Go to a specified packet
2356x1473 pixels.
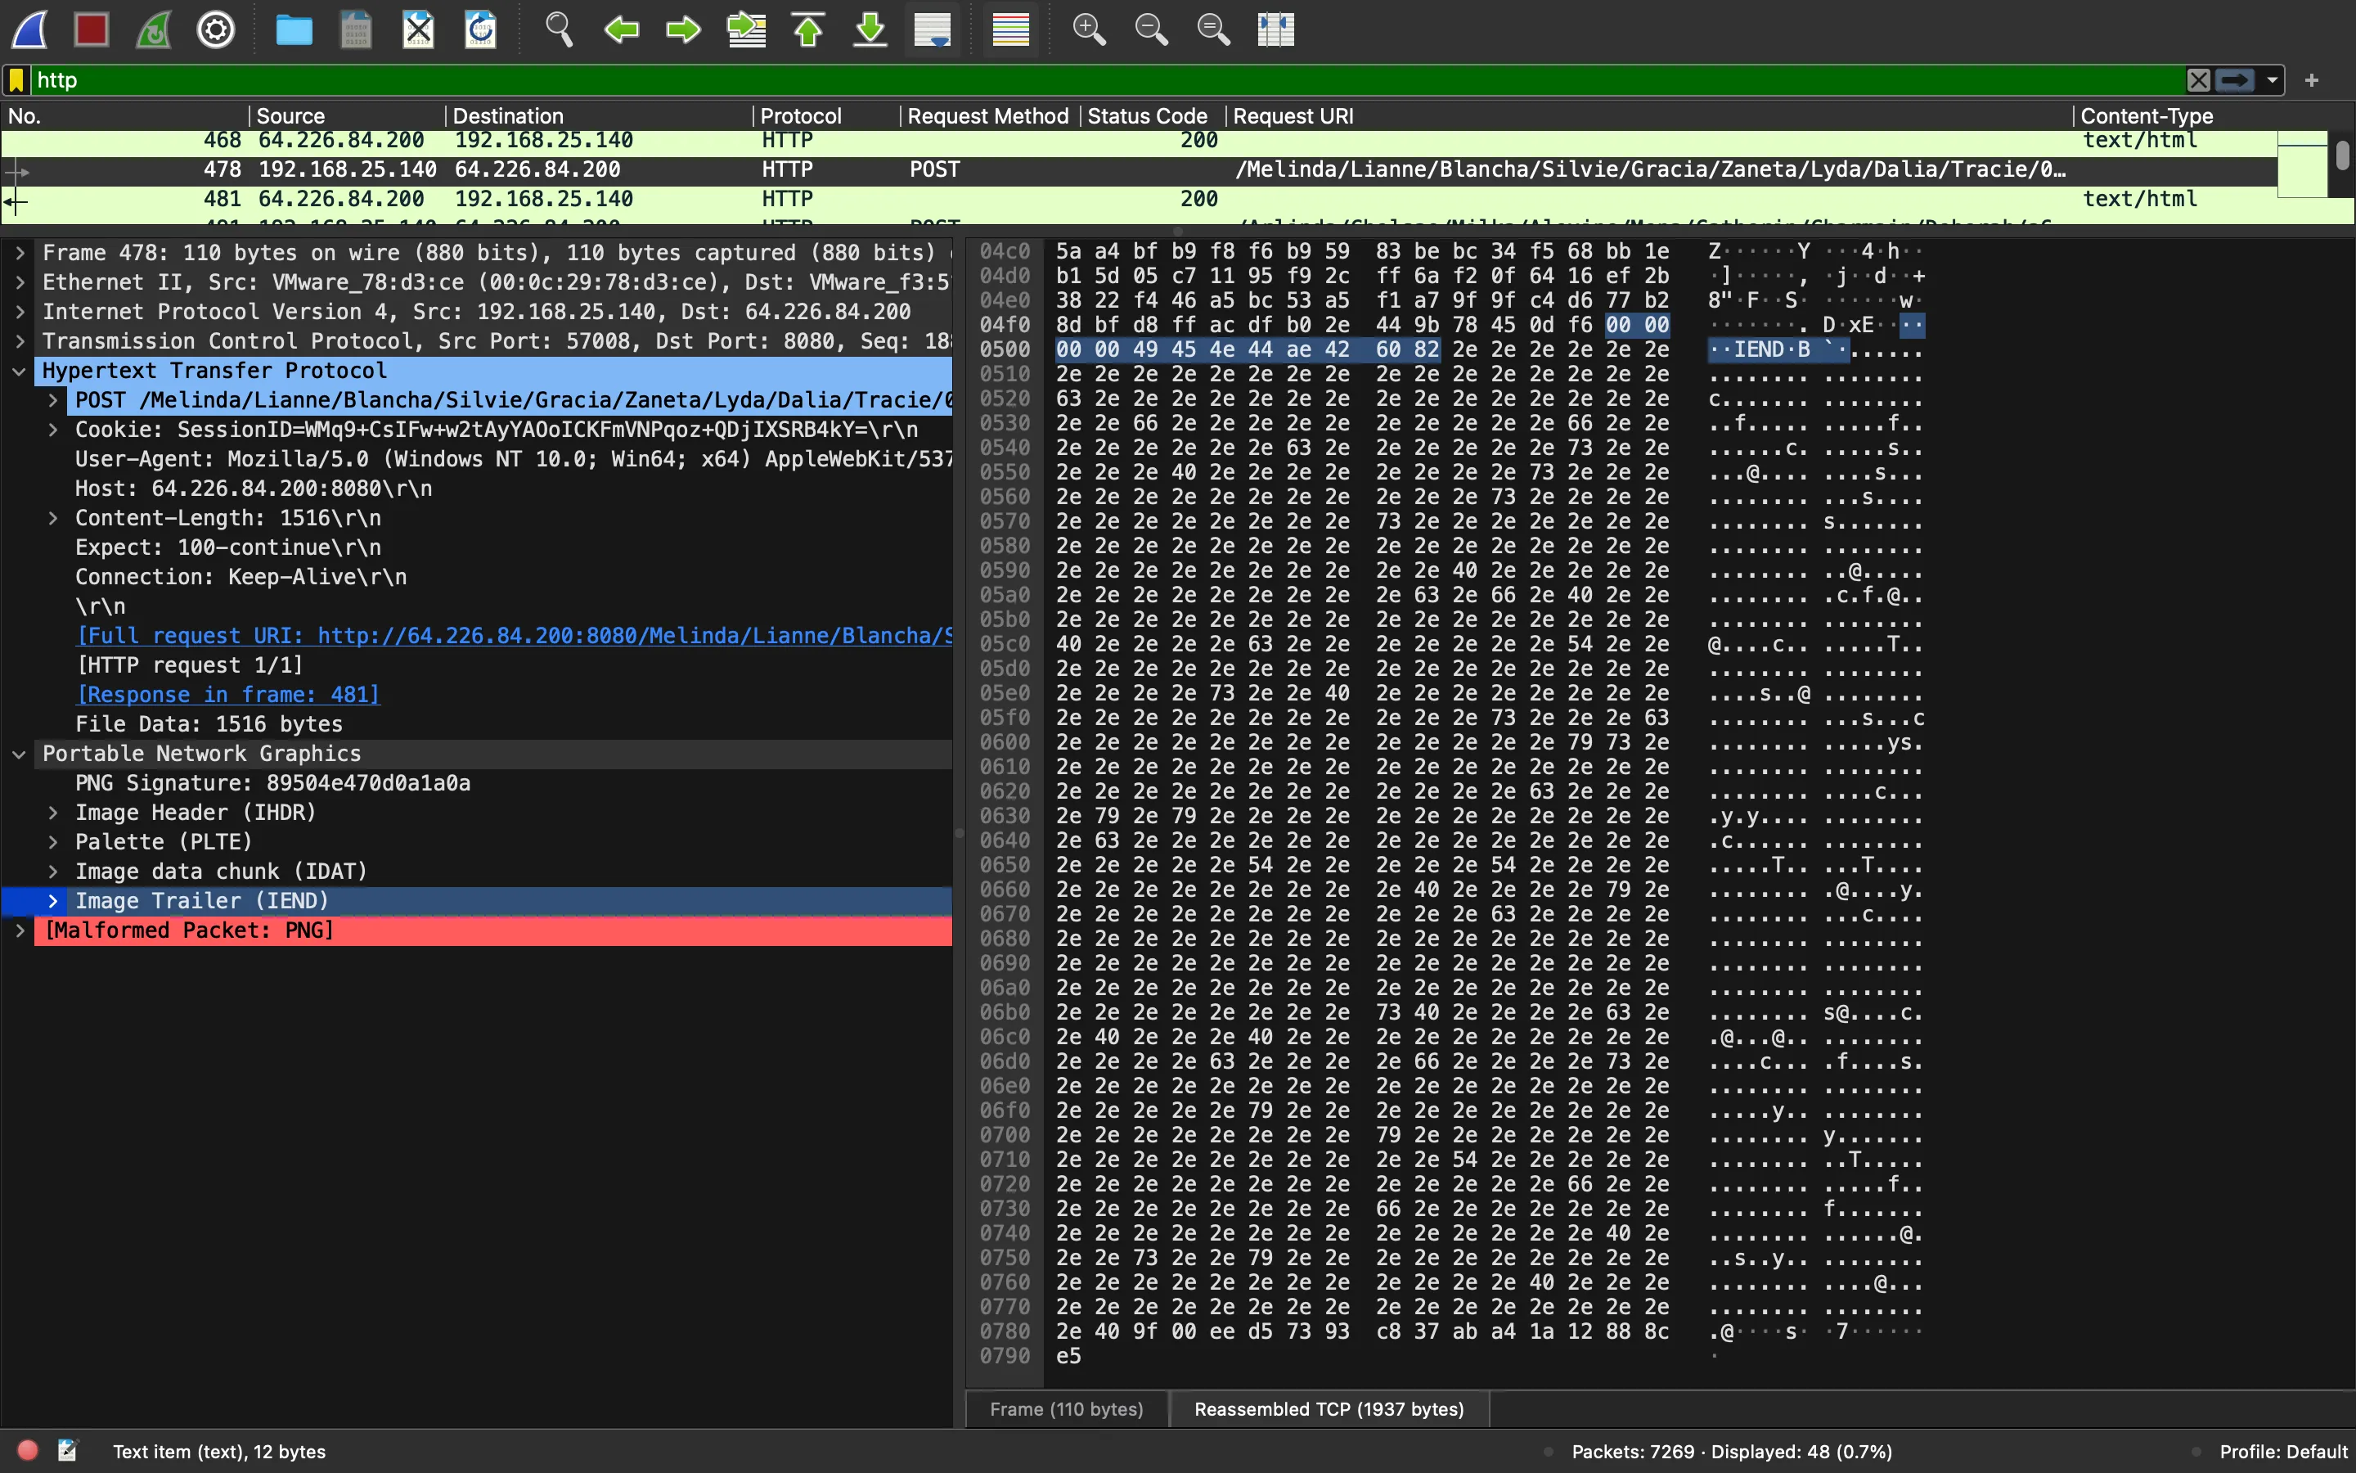pos(746,29)
